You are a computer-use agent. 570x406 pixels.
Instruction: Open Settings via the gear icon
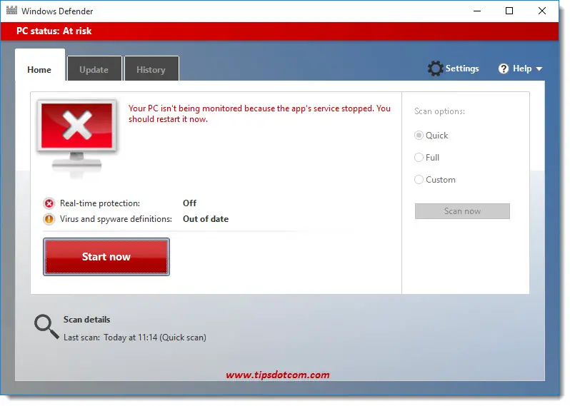click(x=435, y=68)
